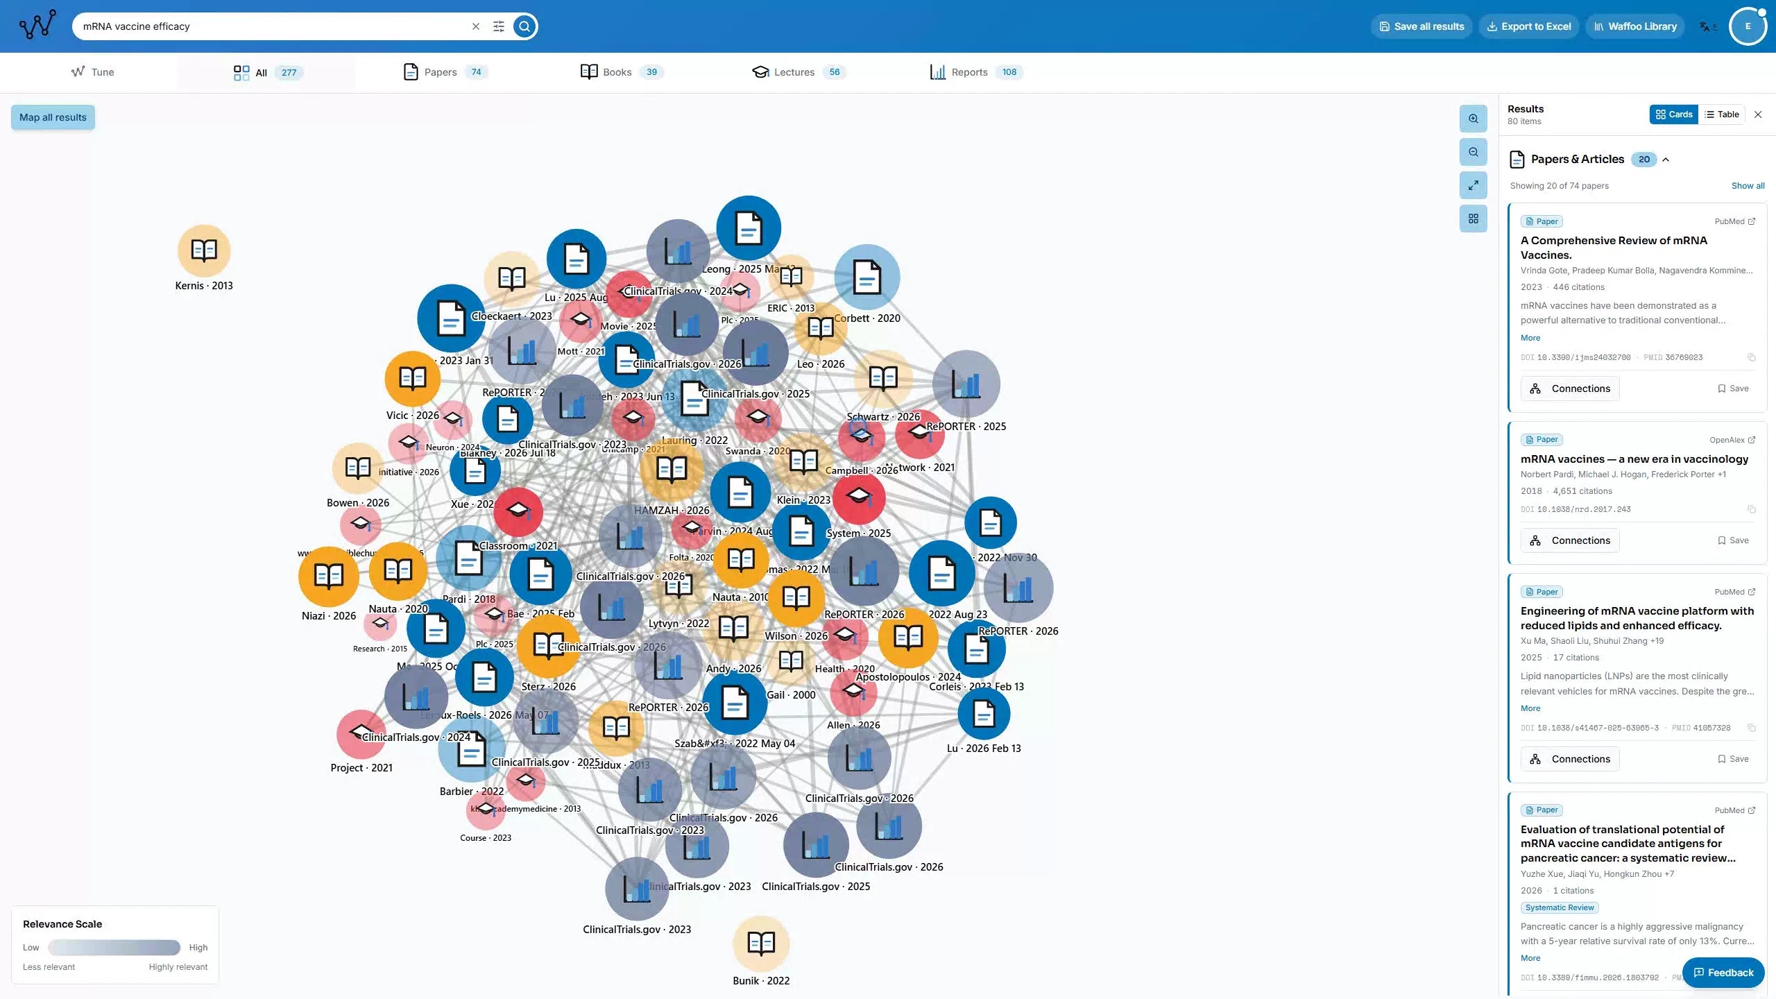
Task: Click Export to Excel button
Action: pos(1529,26)
